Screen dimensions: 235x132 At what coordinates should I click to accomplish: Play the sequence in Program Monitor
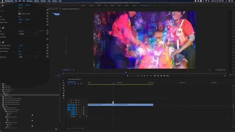[144, 76]
